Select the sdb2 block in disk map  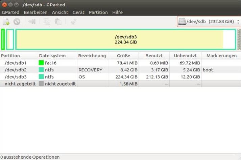(x=10, y=39)
